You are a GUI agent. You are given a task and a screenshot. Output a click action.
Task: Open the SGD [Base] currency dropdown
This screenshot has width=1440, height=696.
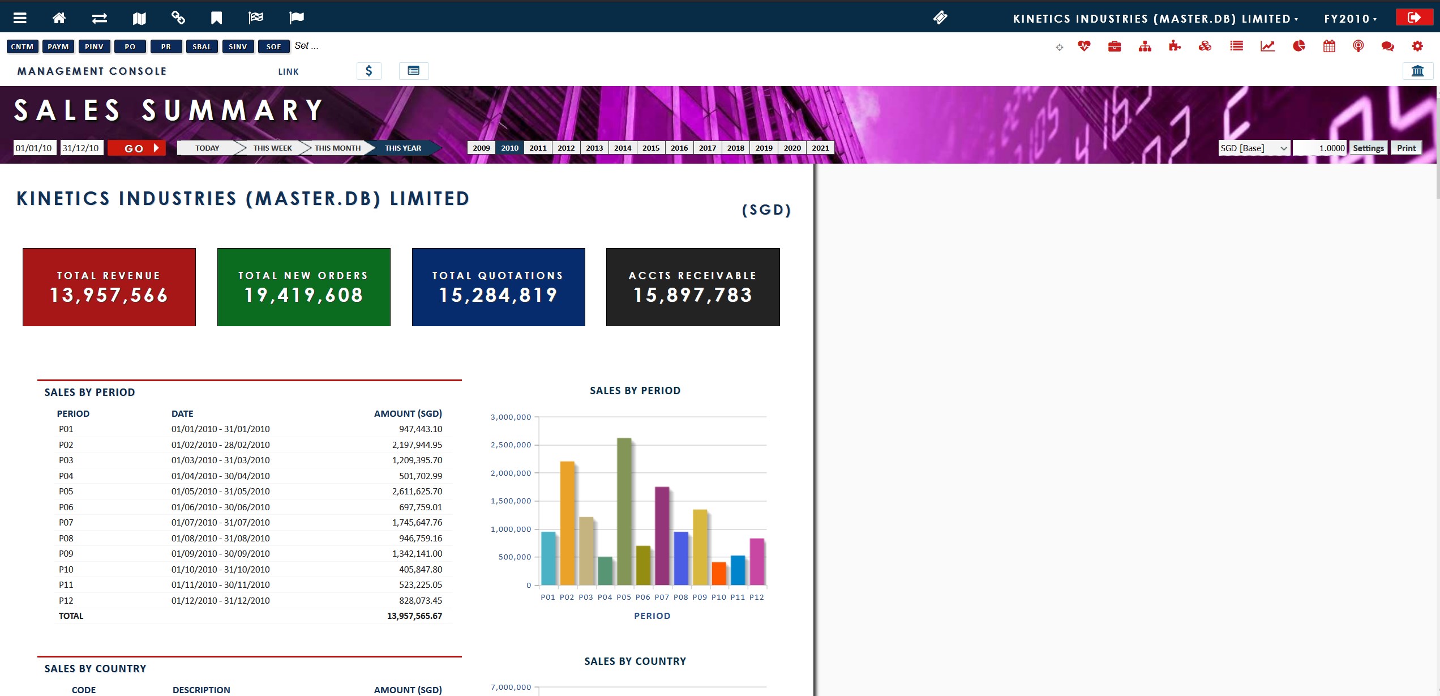click(x=1253, y=148)
